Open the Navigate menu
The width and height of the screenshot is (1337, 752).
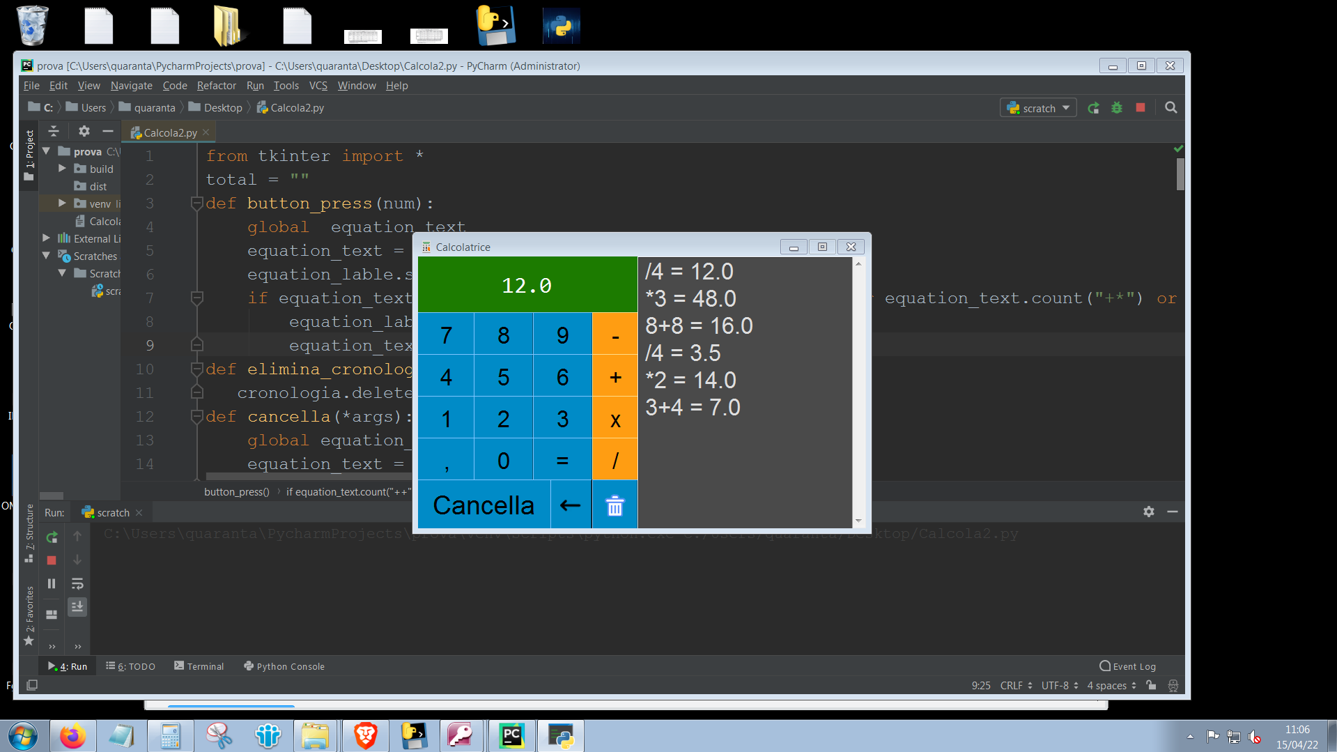(x=131, y=86)
